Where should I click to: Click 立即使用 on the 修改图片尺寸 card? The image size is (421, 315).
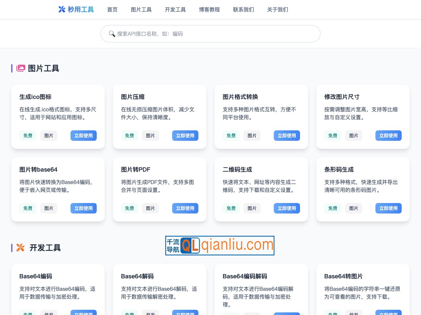click(x=389, y=135)
